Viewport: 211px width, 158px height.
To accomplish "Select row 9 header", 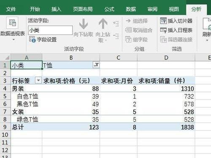I will tap(5, 127).
